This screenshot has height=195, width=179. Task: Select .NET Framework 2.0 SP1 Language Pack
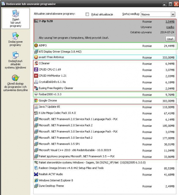(105, 119)
